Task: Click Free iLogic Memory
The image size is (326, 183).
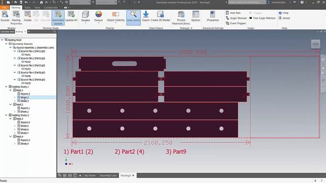Action: tap(262, 18)
